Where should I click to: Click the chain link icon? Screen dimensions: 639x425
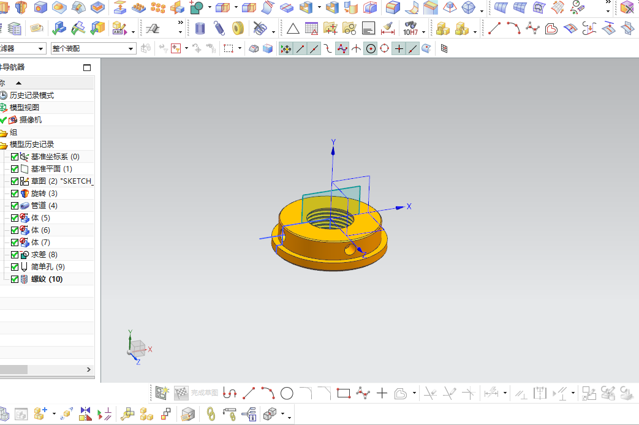point(211,414)
